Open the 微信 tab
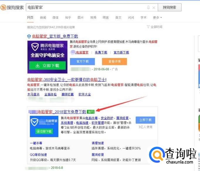 pyautogui.click(x=55, y=18)
